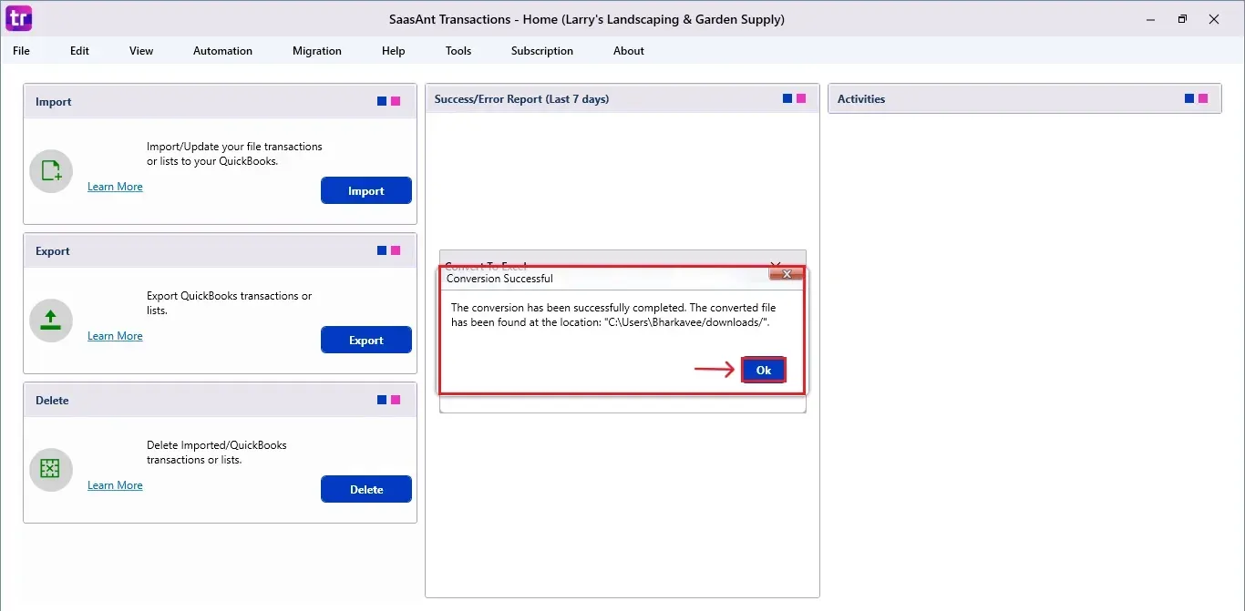Screen dimensions: 1245x611
Task: Open the Help menu
Action: pos(394,51)
